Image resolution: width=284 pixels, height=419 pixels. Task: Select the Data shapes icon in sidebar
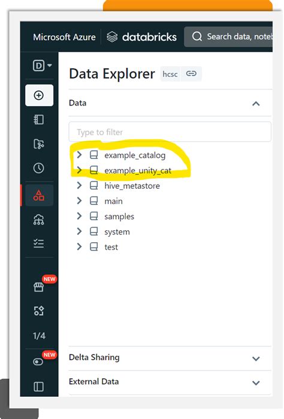tap(39, 195)
